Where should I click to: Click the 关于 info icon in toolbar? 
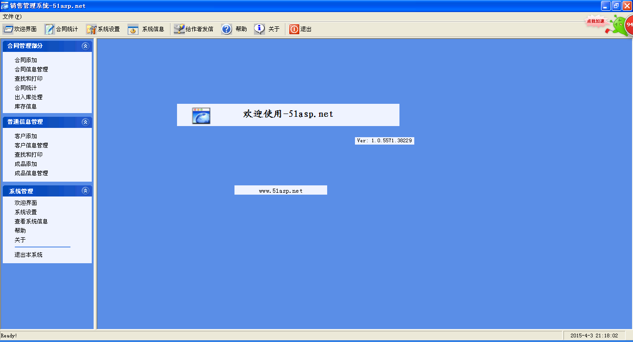pyautogui.click(x=260, y=29)
